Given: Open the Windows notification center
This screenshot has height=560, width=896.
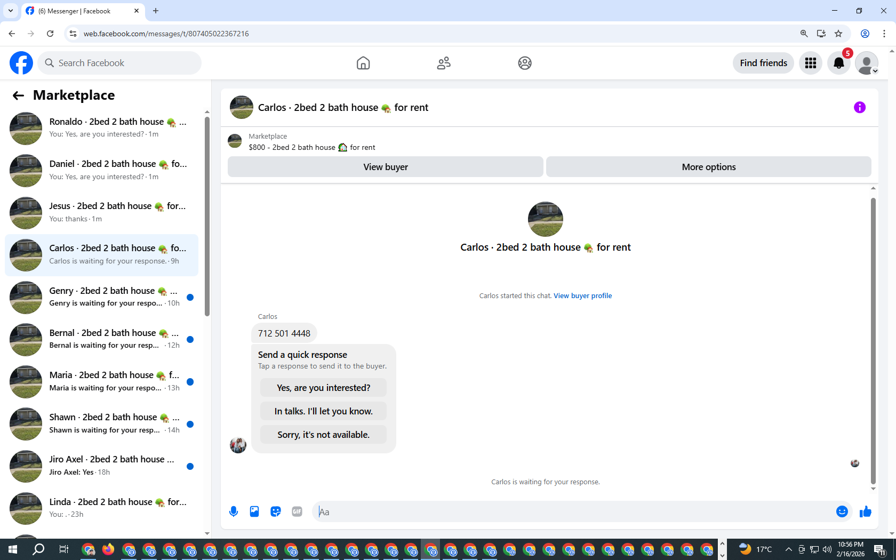Looking at the screenshot, I should [879, 549].
